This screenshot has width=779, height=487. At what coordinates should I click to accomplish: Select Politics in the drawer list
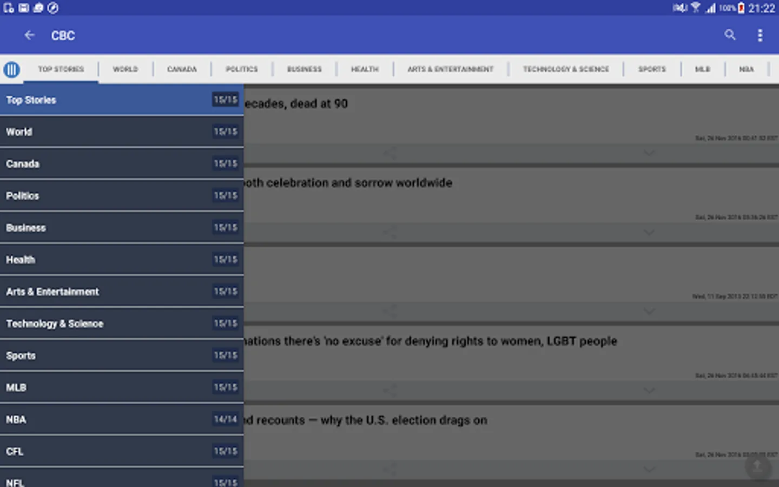click(x=122, y=196)
